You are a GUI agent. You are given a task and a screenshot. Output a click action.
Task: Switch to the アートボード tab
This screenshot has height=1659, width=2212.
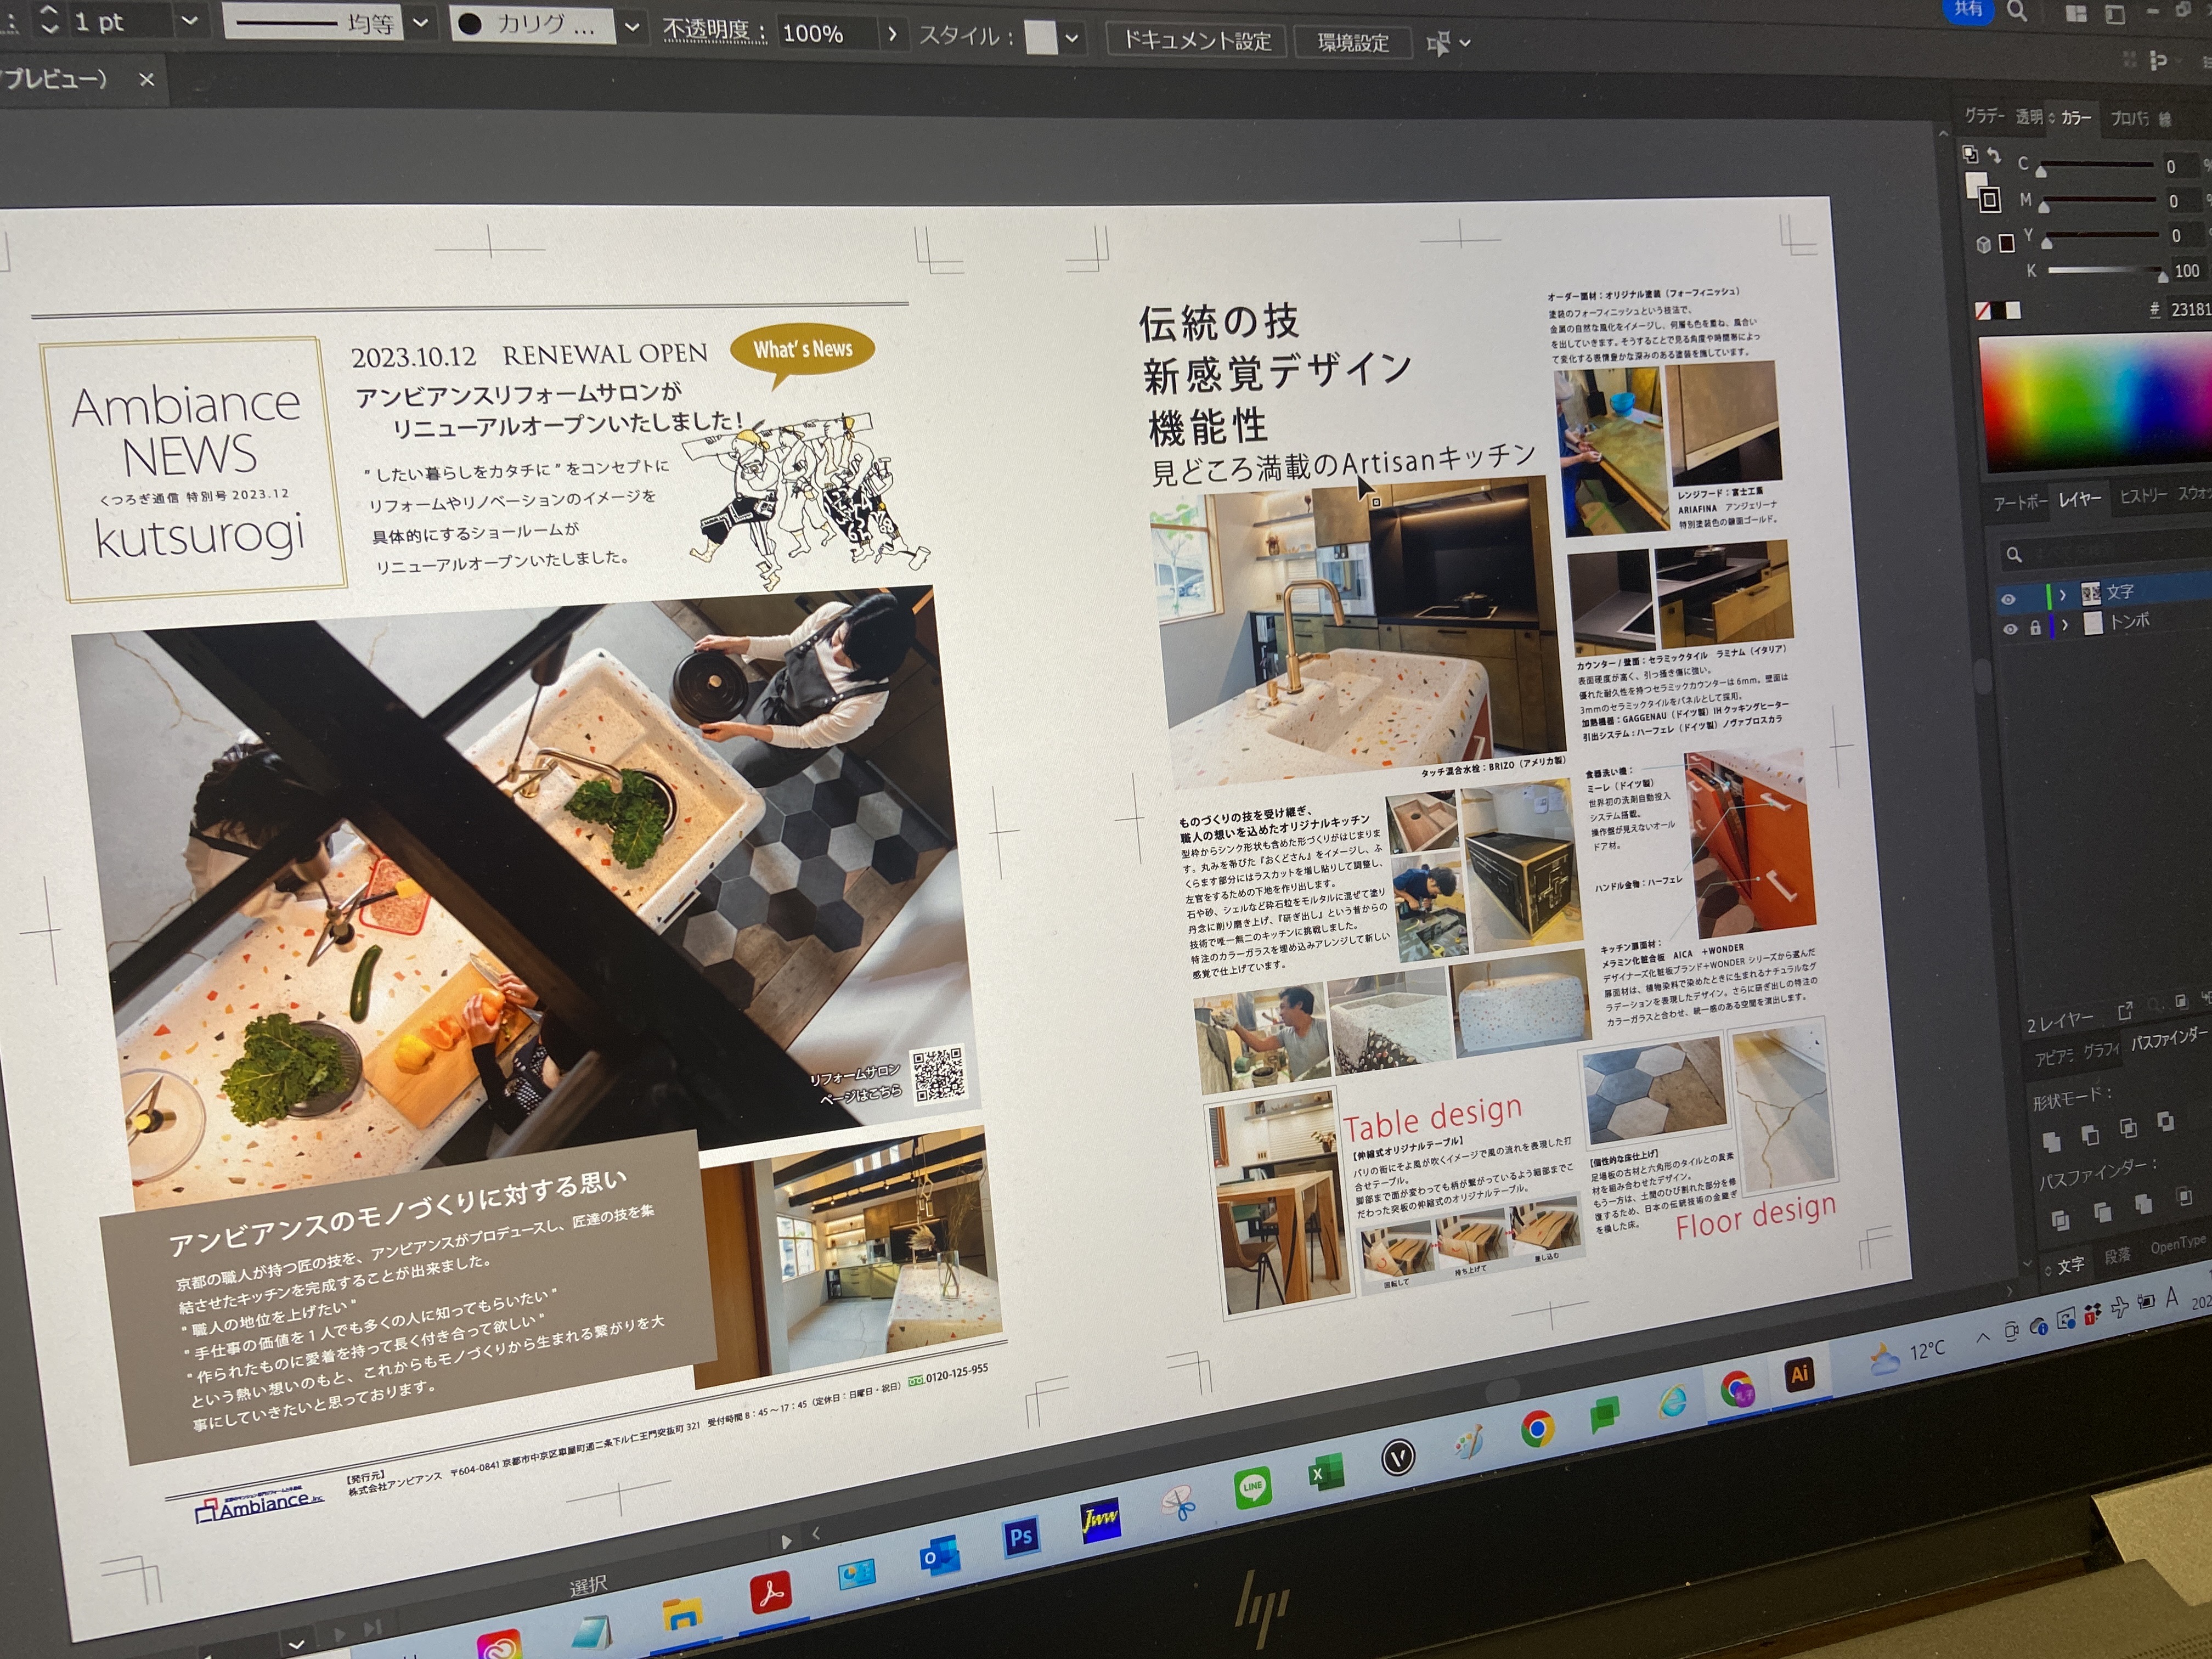click(x=2020, y=502)
